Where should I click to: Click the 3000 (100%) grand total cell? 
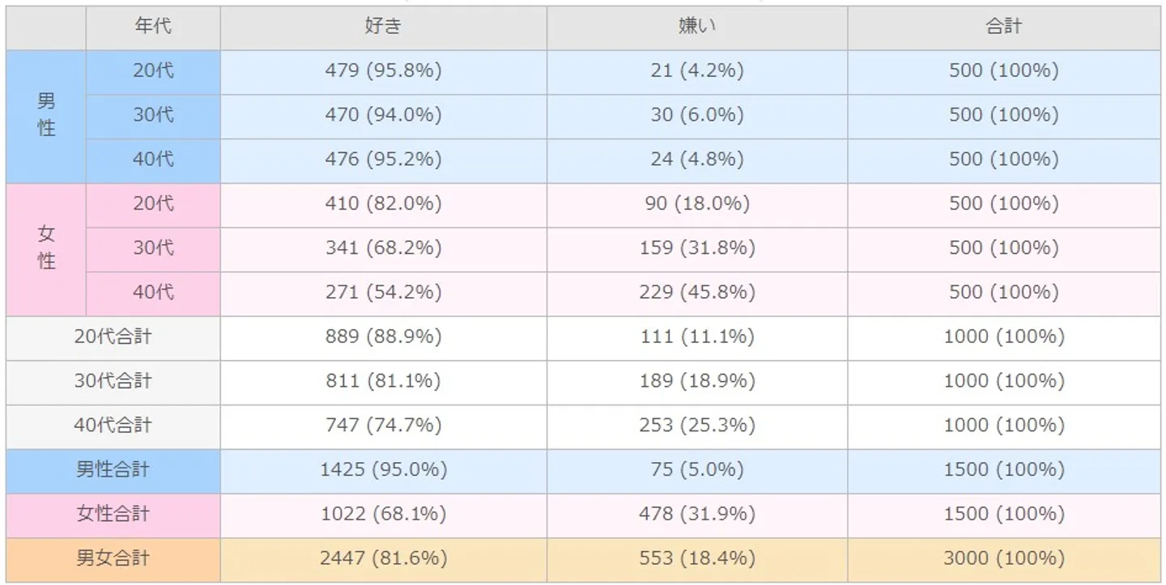click(x=1003, y=558)
